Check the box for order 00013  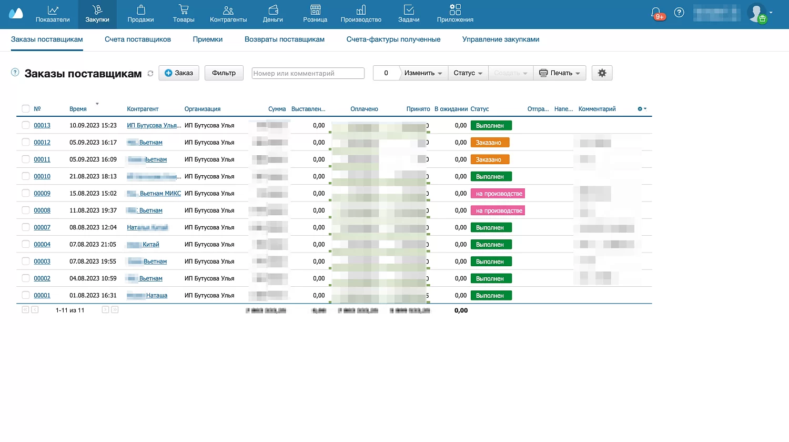[x=25, y=125]
